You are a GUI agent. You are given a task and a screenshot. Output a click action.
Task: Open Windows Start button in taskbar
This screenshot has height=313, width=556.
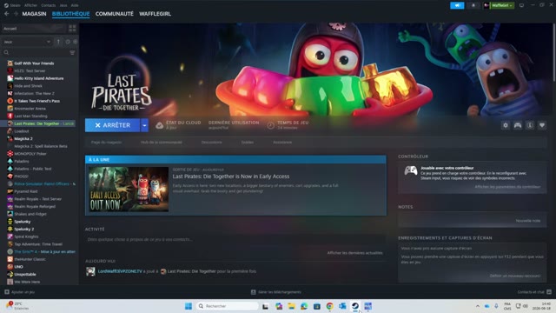tap(189, 306)
